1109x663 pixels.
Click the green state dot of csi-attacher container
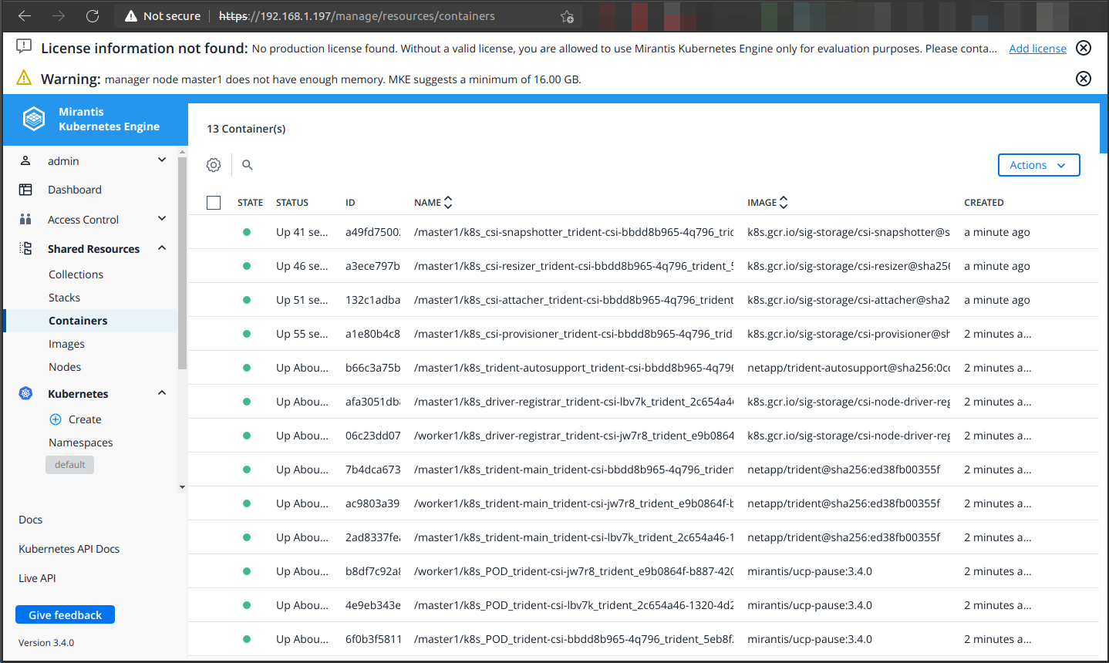point(247,300)
